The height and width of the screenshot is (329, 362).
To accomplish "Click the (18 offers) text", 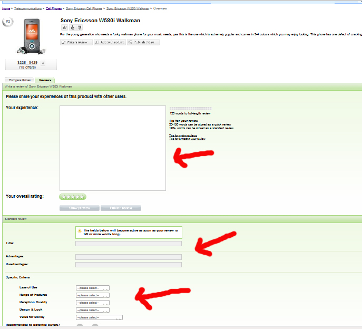I will (x=27, y=67).
